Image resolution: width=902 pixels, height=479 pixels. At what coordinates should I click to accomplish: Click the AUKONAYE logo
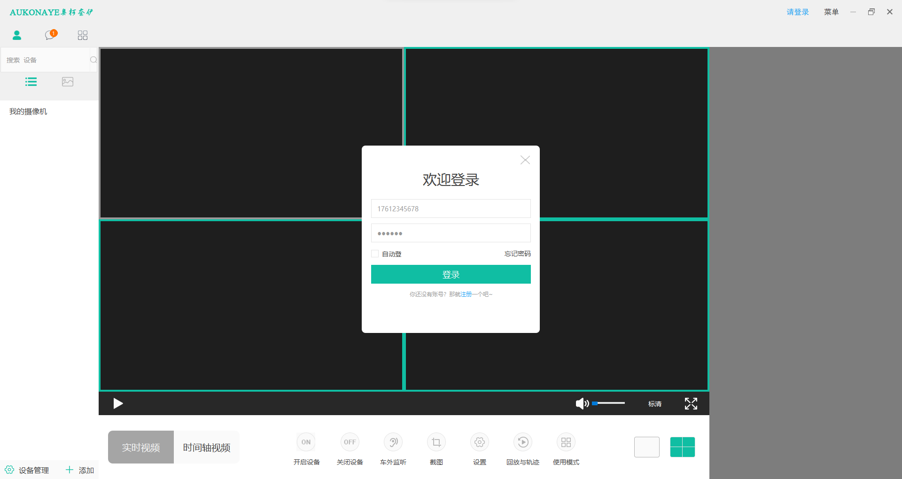coord(51,12)
